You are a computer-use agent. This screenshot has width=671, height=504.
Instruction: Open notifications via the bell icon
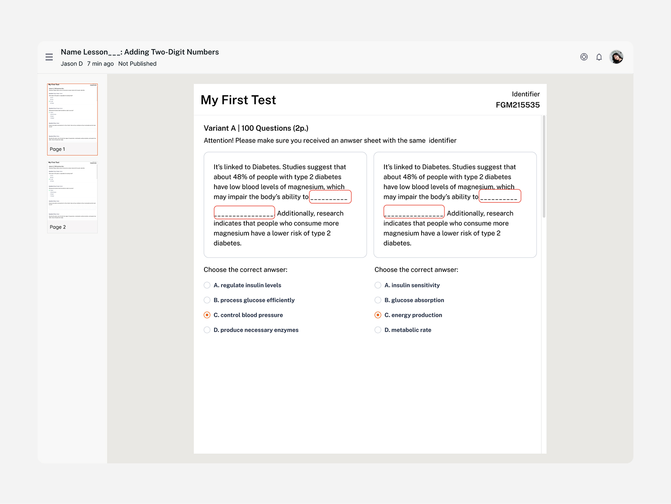point(599,57)
